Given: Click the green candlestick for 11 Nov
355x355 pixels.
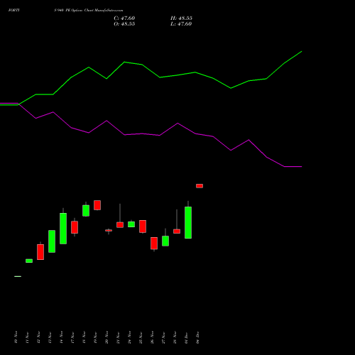Looking at the screenshot, I should click(x=29, y=261).
